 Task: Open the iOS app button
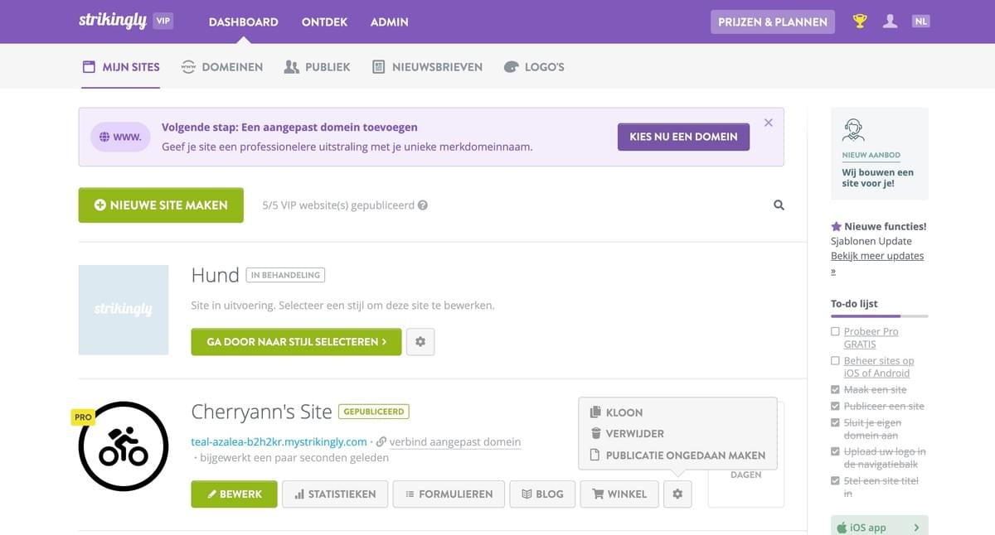click(880, 528)
